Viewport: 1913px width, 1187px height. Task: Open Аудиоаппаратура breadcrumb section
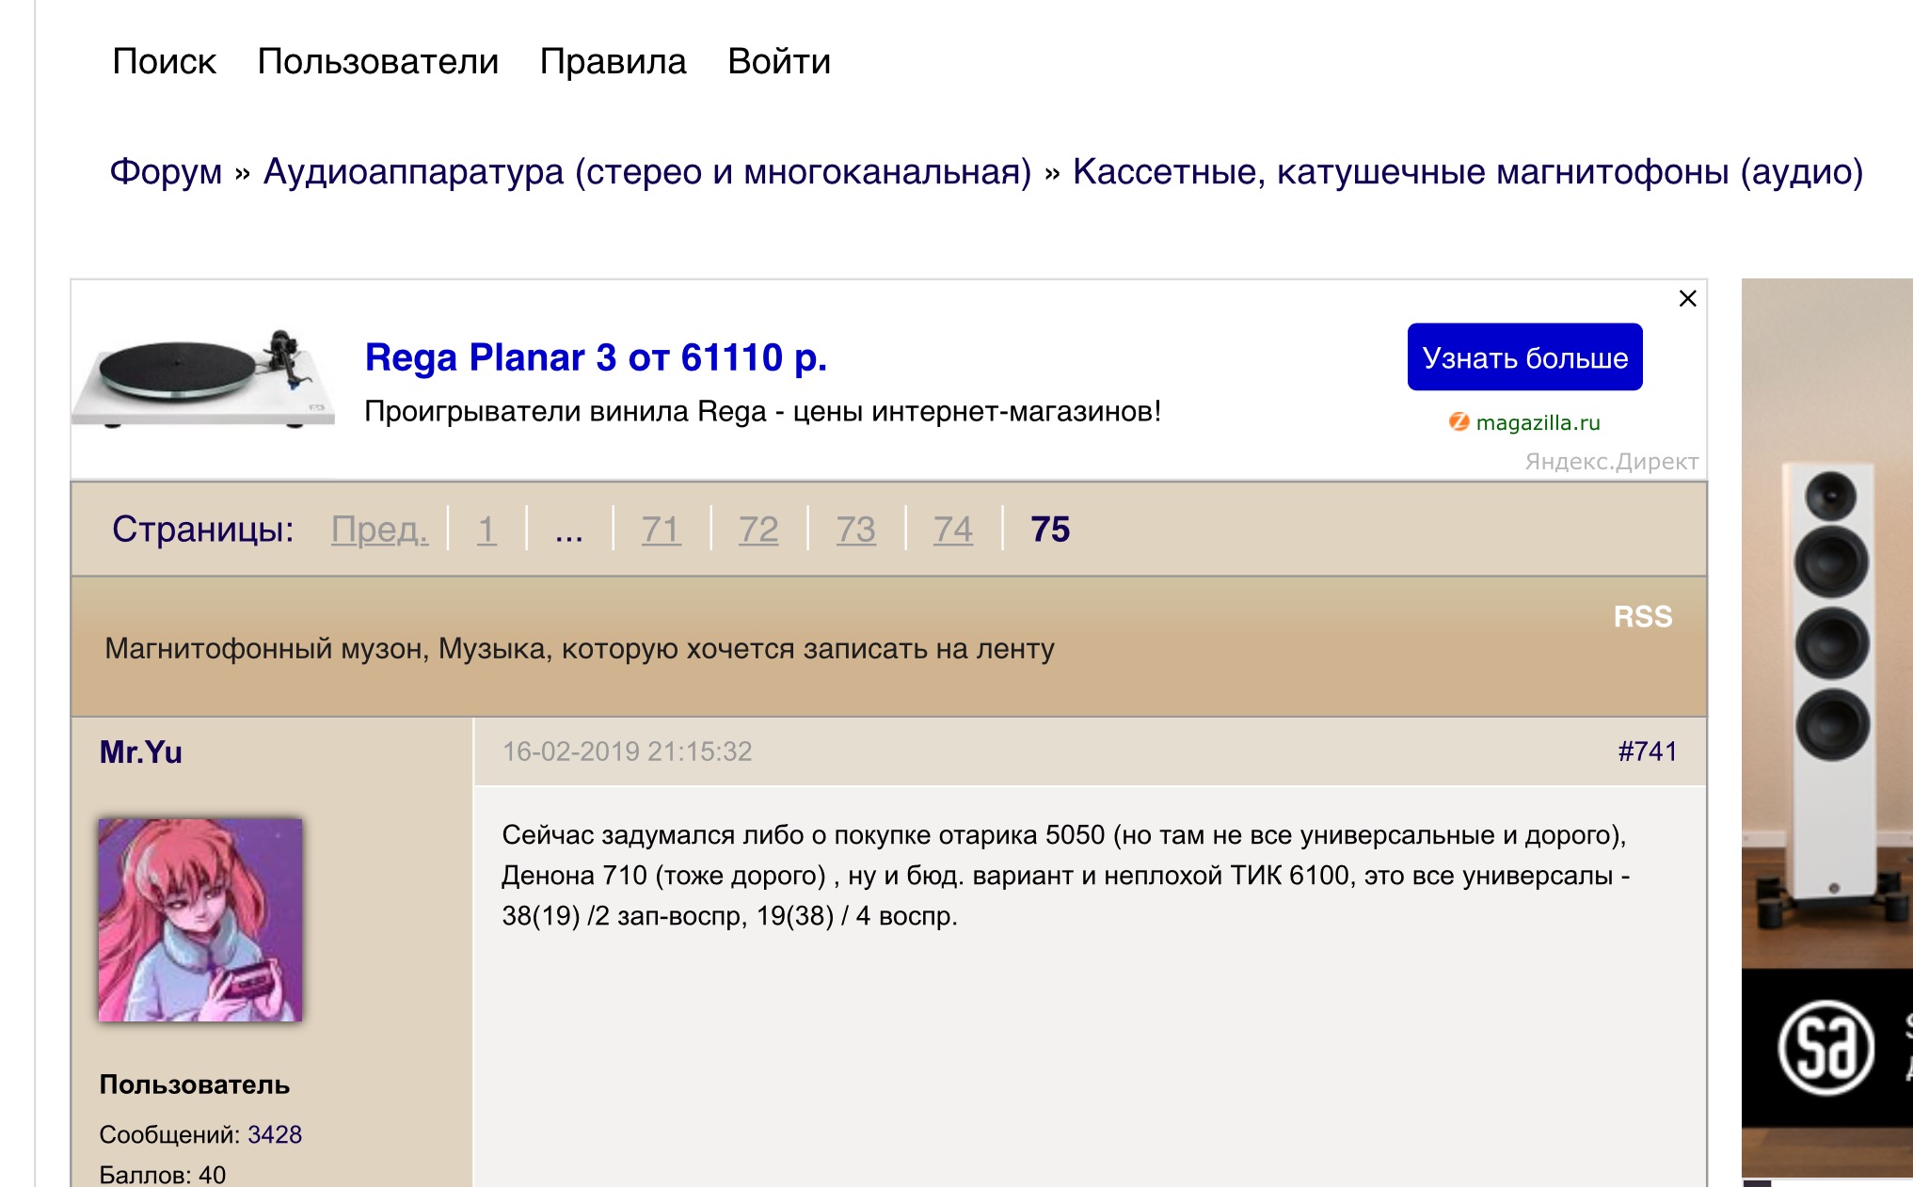646,172
